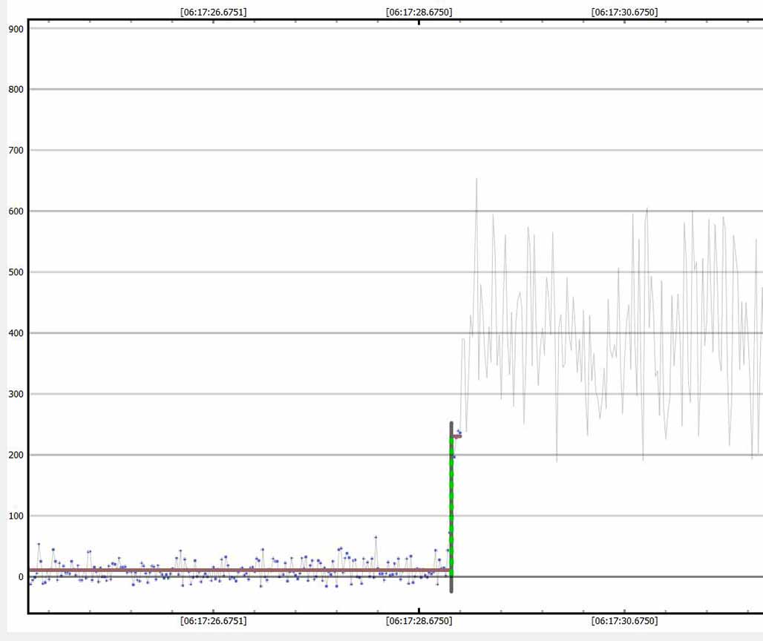The height and width of the screenshot is (641, 763).
Task: Pick the 700 label on the vertical axis
Action: click(16, 151)
